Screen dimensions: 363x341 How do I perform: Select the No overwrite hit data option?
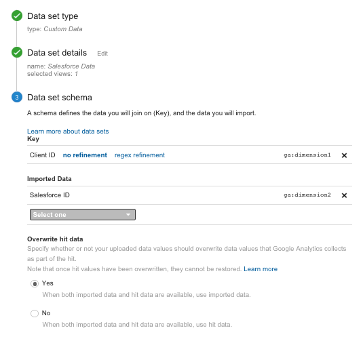[x=35, y=313]
